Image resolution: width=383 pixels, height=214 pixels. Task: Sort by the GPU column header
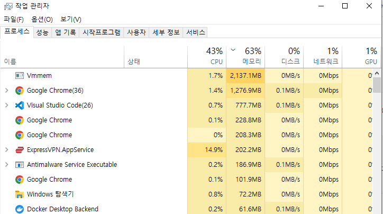point(361,57)
